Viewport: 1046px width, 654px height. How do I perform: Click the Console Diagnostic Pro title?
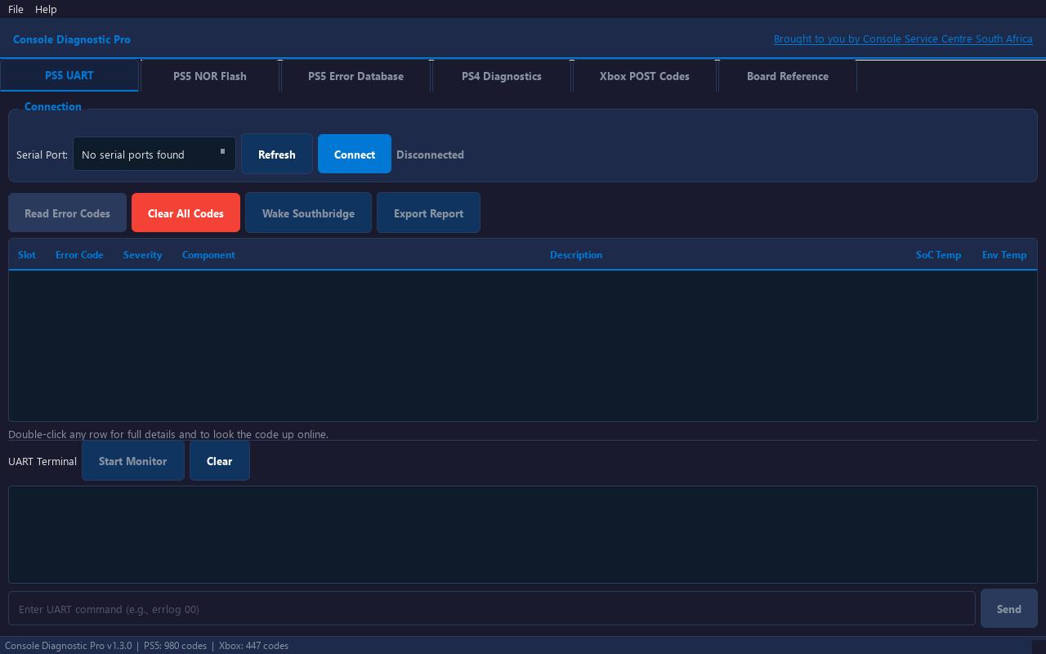point(72,39)
